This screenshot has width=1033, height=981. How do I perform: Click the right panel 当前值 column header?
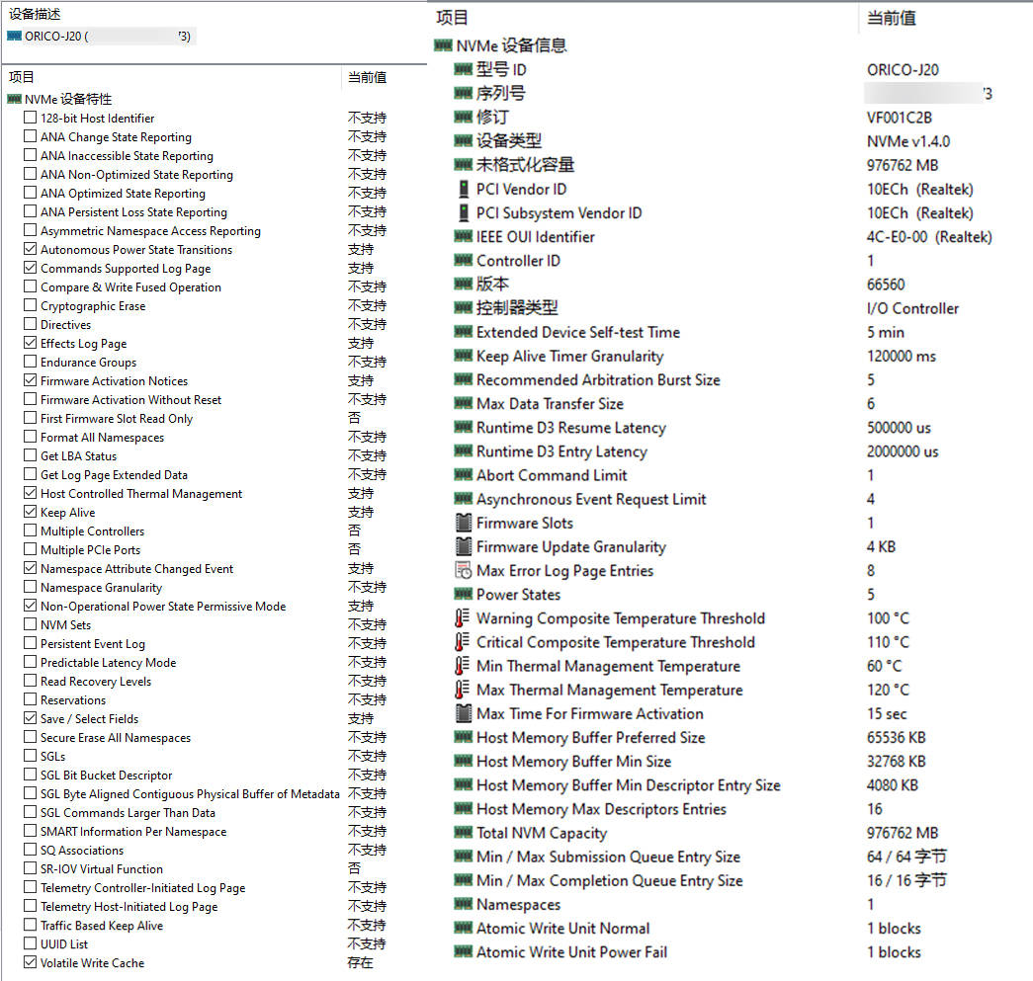(891, 18)
